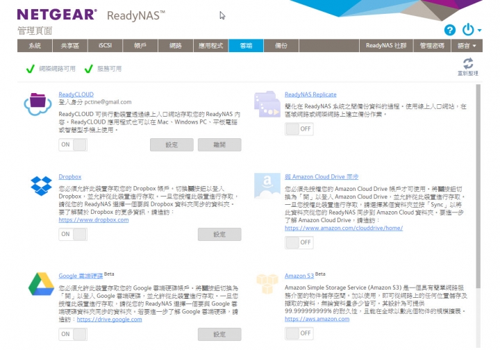Open the Google 雲端硬碟 title link

[x=81, y=276]
